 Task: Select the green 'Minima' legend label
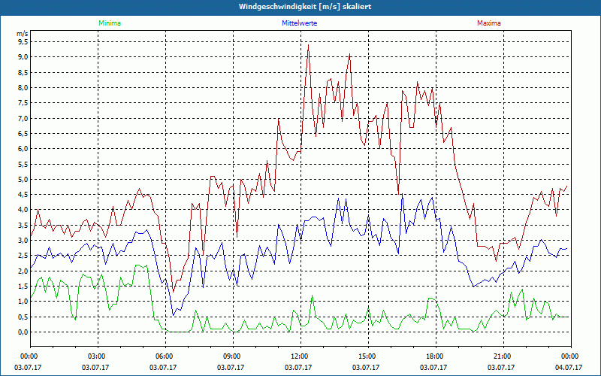click(x=110, y=23)
